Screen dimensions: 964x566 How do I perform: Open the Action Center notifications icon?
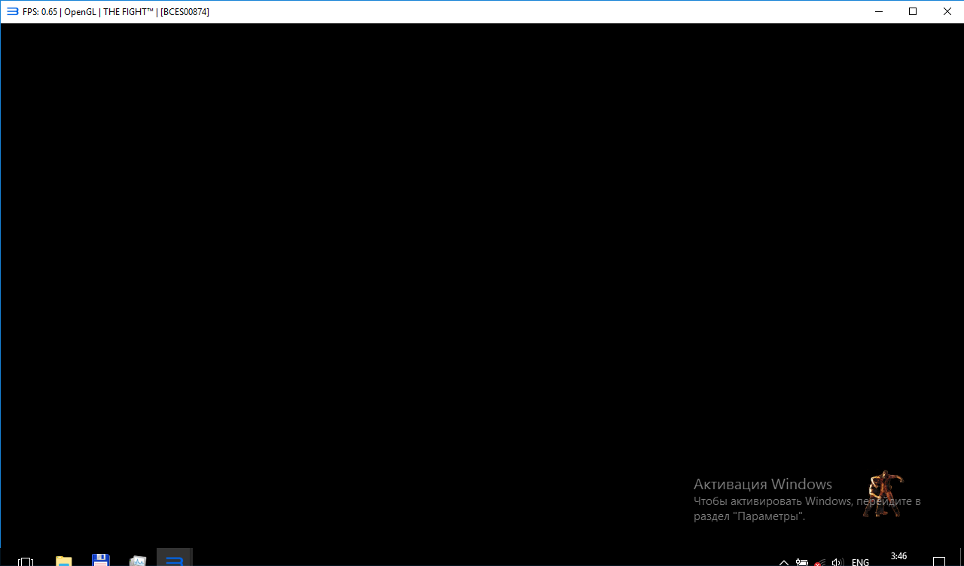click(x=938, y=561)
